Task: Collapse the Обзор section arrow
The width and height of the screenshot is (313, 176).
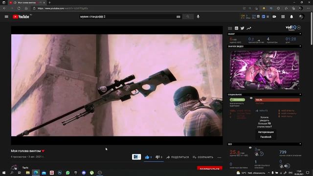Action: 300,34
